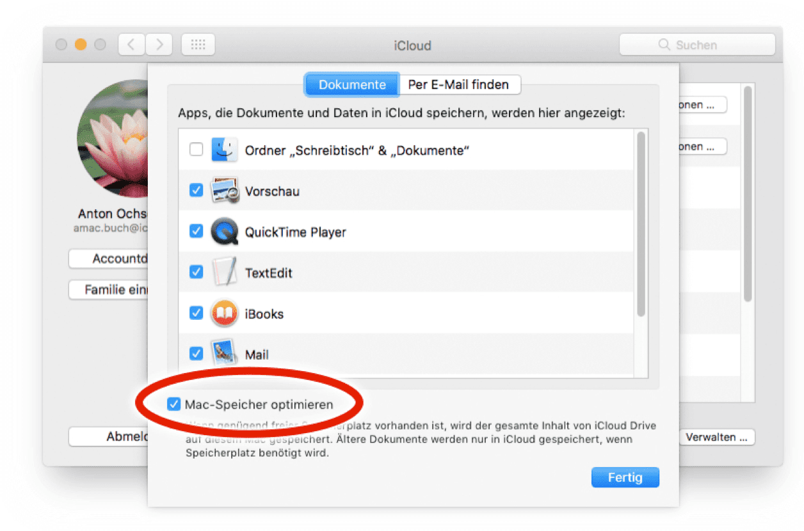The width and height of the screenshot is (804, 531).
Task: Confirm with the Fertig button
Action: pos(625,478)
